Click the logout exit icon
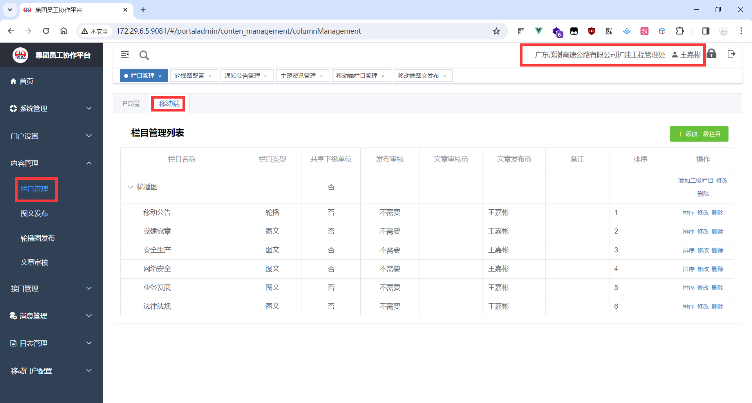Image resolution: width=752 pixels, height=403 pixels. (731, 54)
